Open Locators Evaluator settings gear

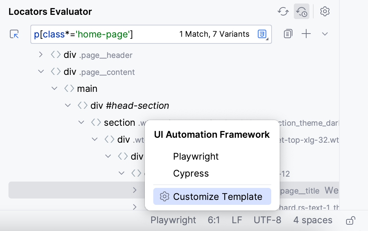[x=325, y=11]
